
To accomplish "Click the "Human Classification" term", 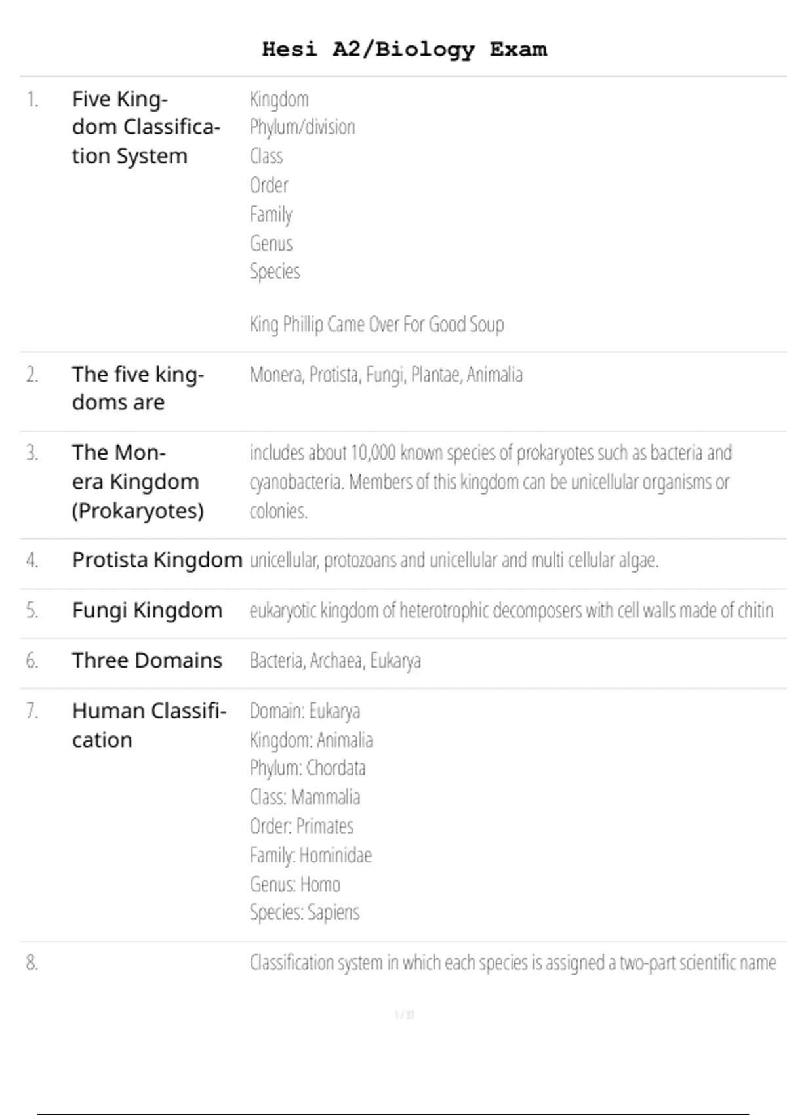I will pyautogui.click(x=149, y=725).
